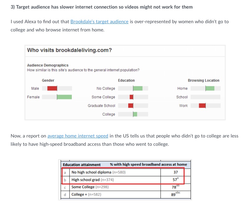This screenshot has height=208, width=247.
Task: Select the "High school grad (n=374)" row
Action: 93,180
